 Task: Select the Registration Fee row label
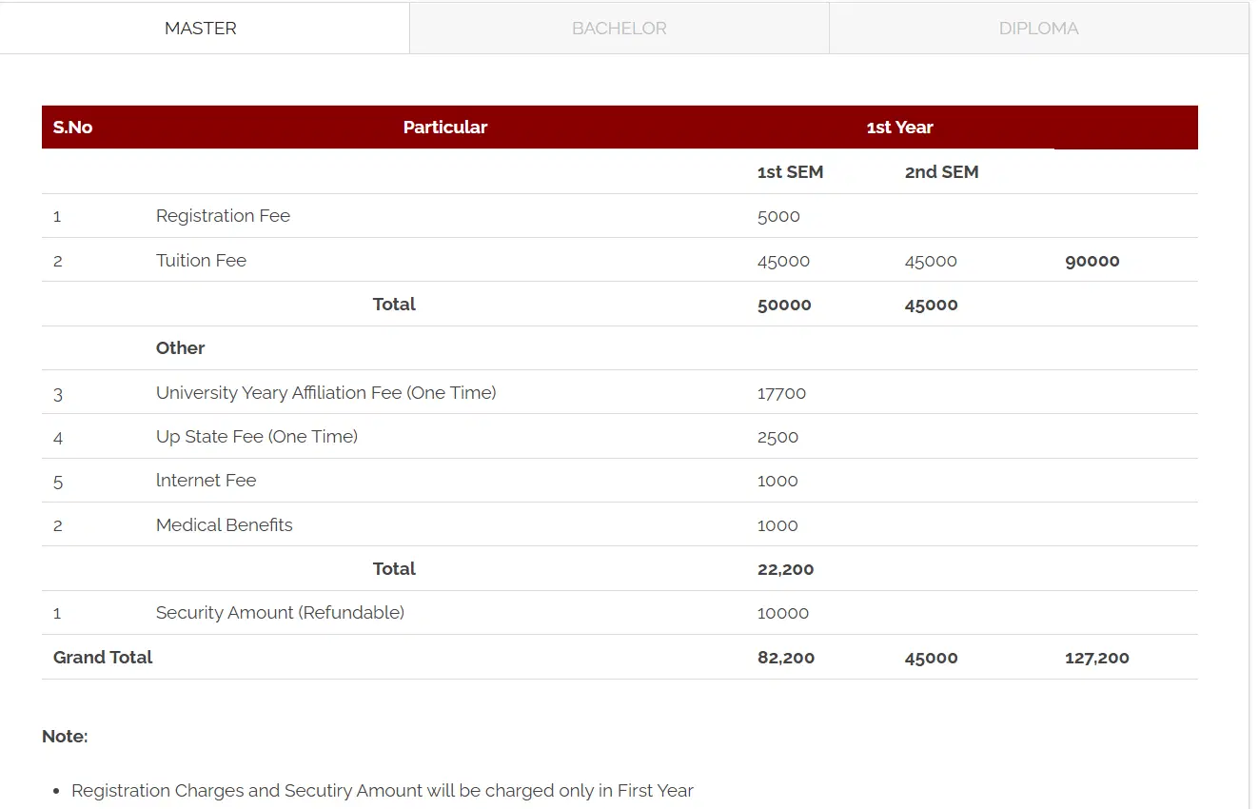[x=223, y=216]
